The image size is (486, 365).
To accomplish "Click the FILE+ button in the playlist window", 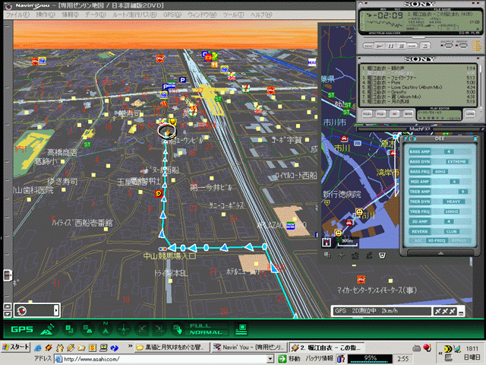I will click(x=368, y=114).
